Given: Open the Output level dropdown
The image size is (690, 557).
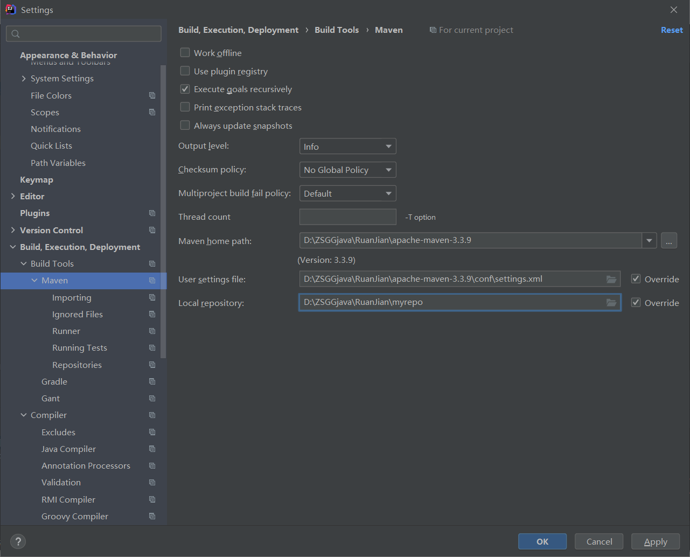Looking at the screenshot, I should point(347,147).
